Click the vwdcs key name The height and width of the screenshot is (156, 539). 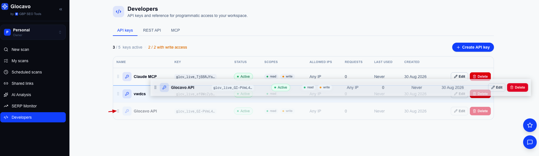(139, 94)
